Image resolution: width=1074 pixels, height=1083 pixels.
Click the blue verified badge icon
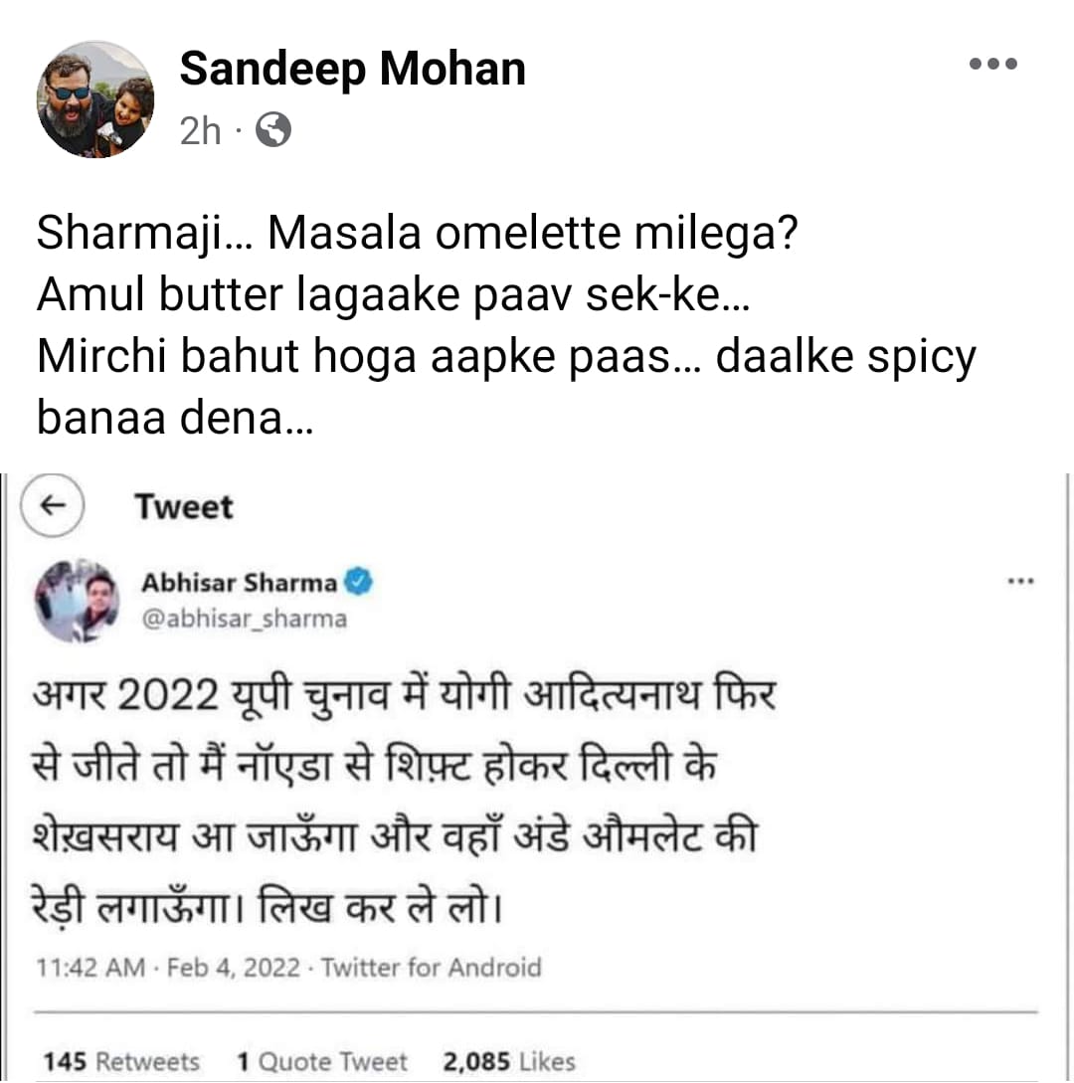tap(358, 583)
